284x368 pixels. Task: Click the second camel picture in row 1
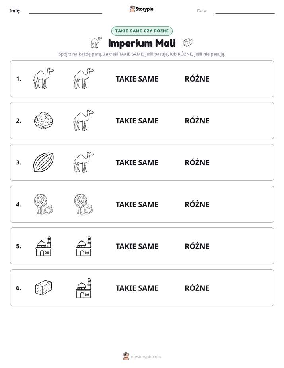tap(84, 78)
